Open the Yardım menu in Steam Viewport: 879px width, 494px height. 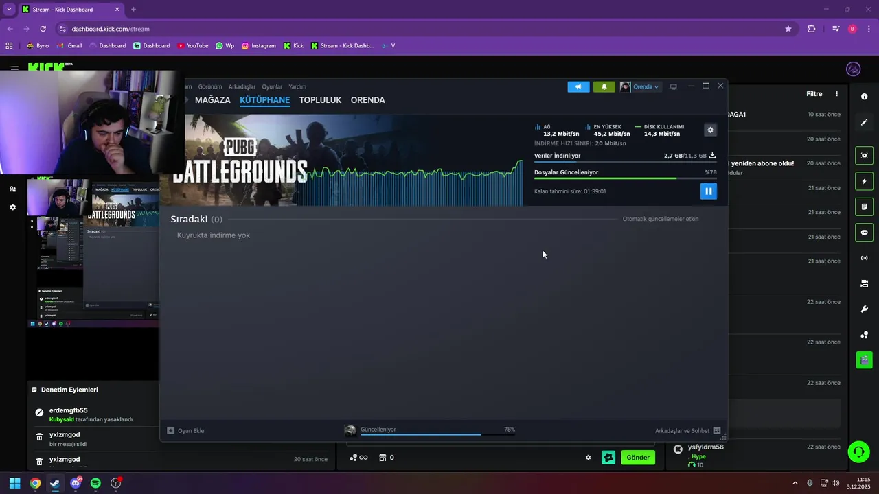point(297,86)
